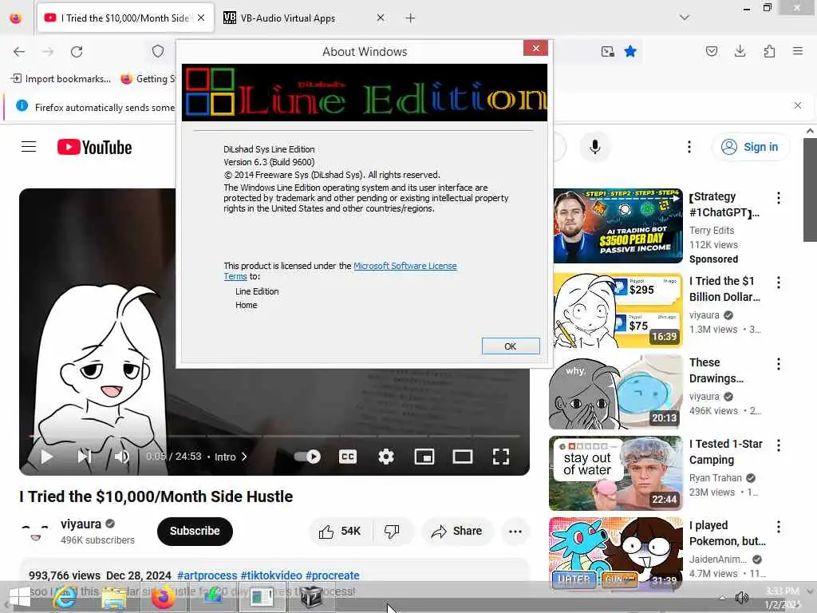The height and width of the screenshot is (613, 817).
Task: Click the YouTube Sign in button
Action: pos(751,147)
